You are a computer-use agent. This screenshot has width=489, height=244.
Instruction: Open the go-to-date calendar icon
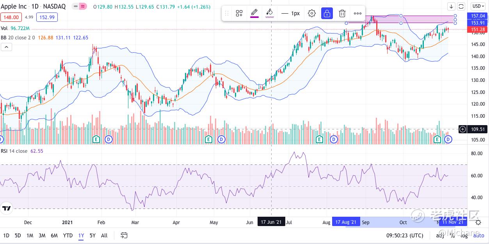(x=124, y=235)
